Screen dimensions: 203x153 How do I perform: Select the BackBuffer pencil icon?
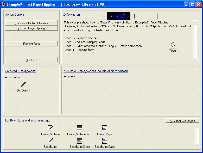(50, 141)
